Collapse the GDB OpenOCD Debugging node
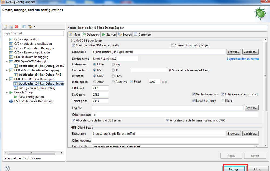 pos(7,62)
